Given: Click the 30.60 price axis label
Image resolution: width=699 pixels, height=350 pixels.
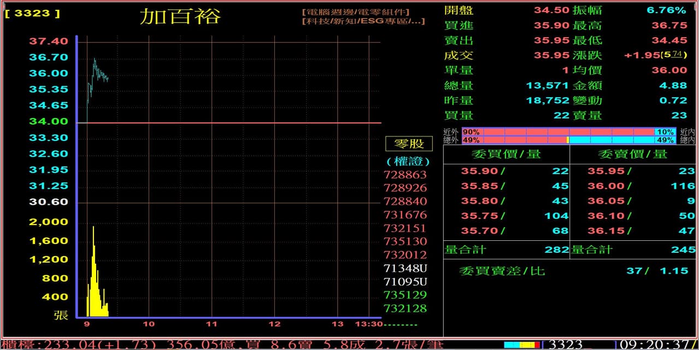Looking at the screenshot, I should pos(49,202).
